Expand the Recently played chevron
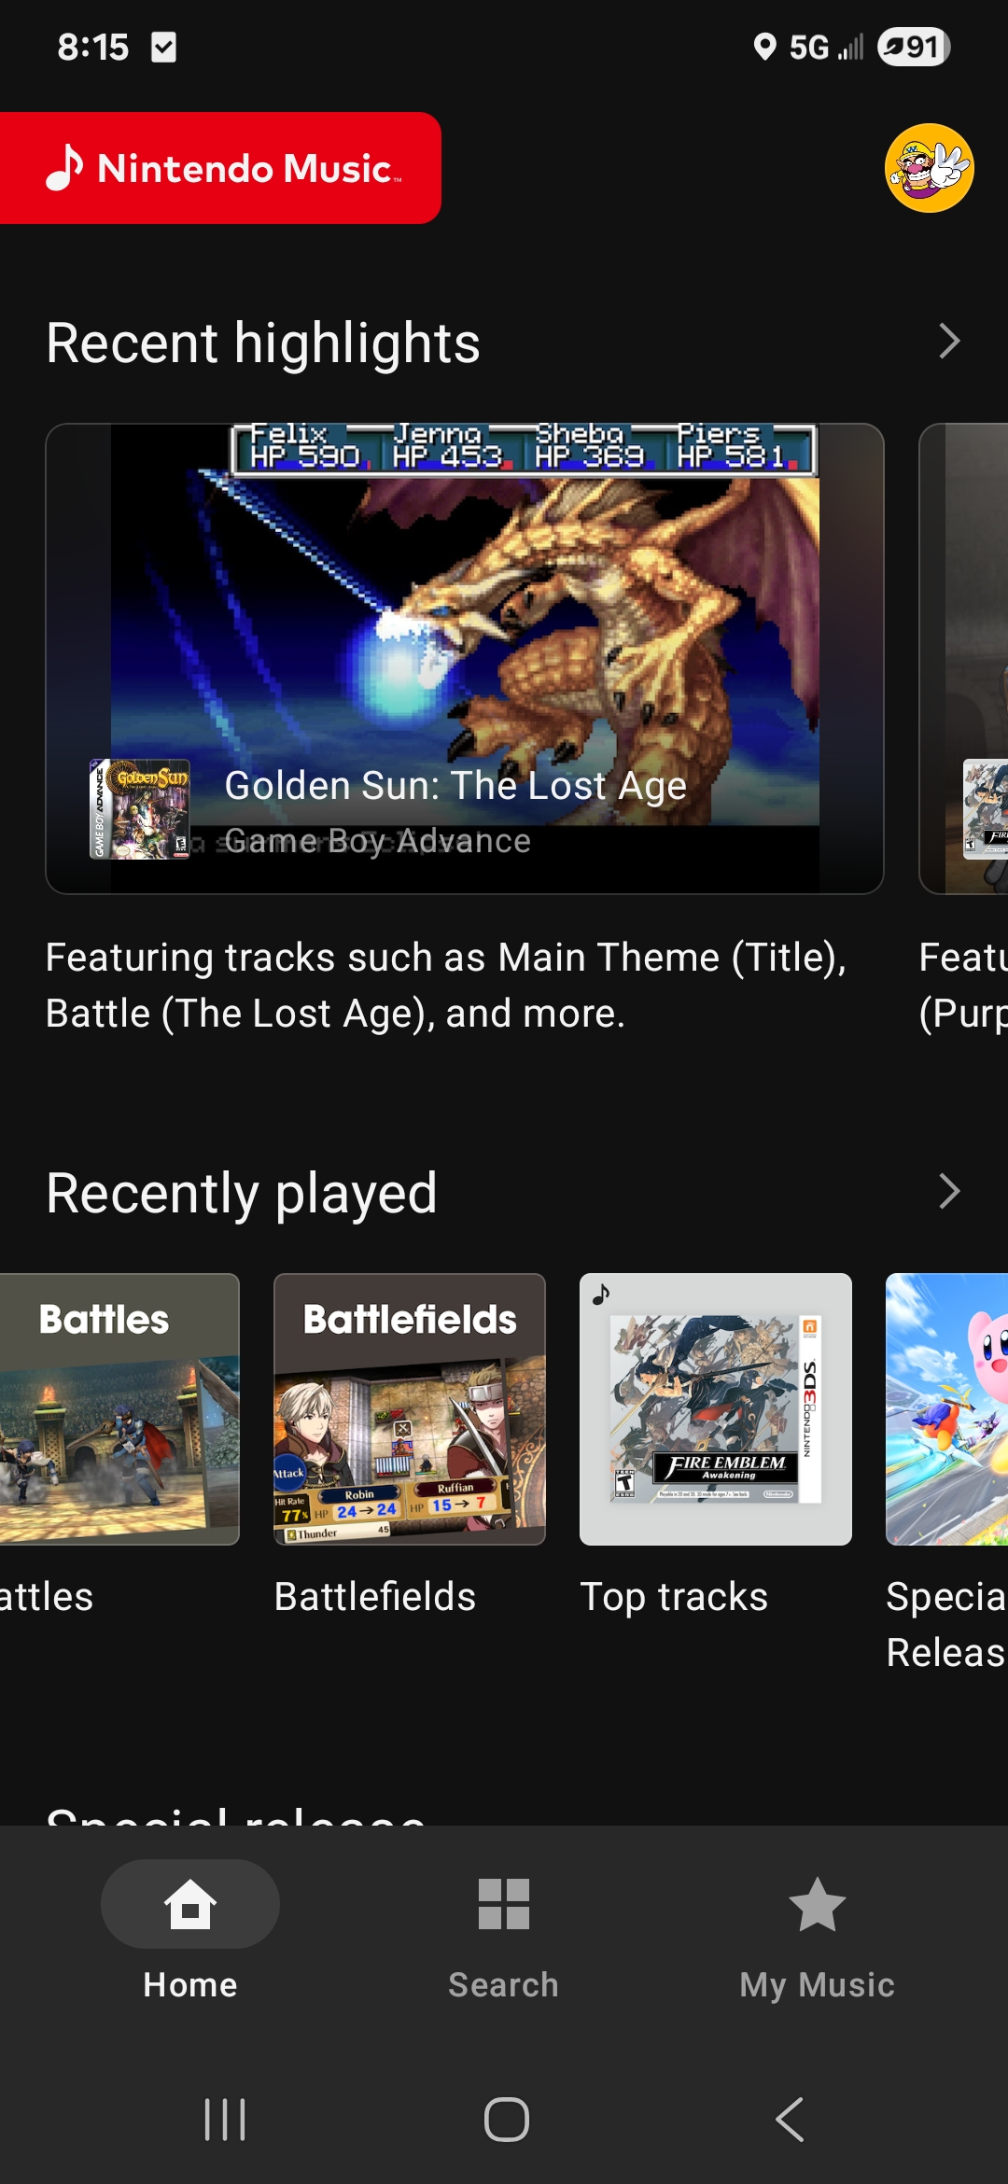This screenshot has height=2184, width=1008. (x=949, y=1192)
